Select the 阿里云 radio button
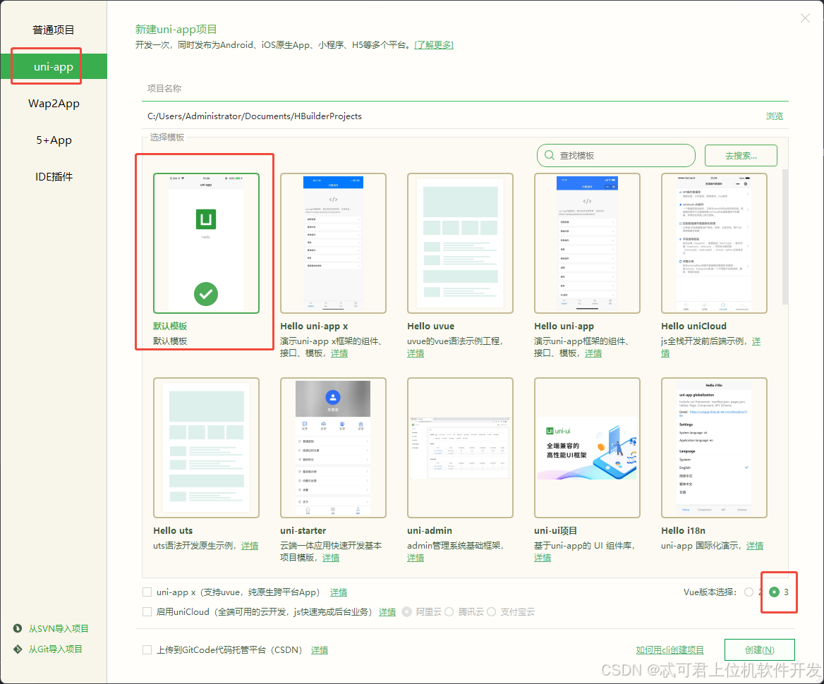The width and height of the screenshot is (824, 684). (x=407, y=612)
